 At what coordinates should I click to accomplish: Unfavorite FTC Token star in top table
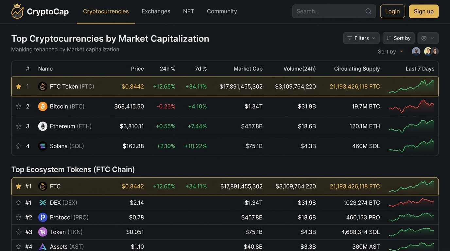click(x=19, y=87)
